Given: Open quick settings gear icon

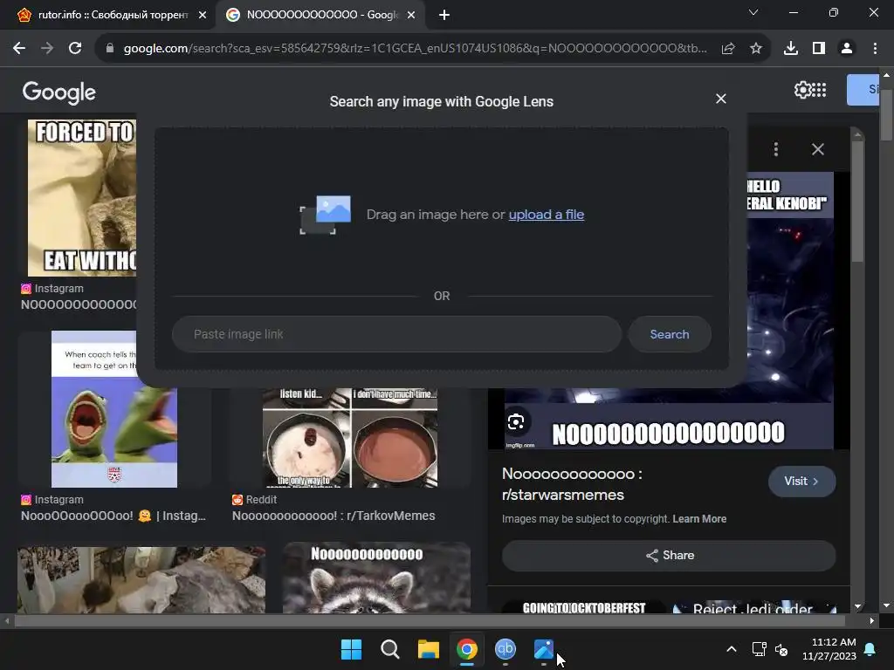Looking at the screenshot, I should (803, 90).
